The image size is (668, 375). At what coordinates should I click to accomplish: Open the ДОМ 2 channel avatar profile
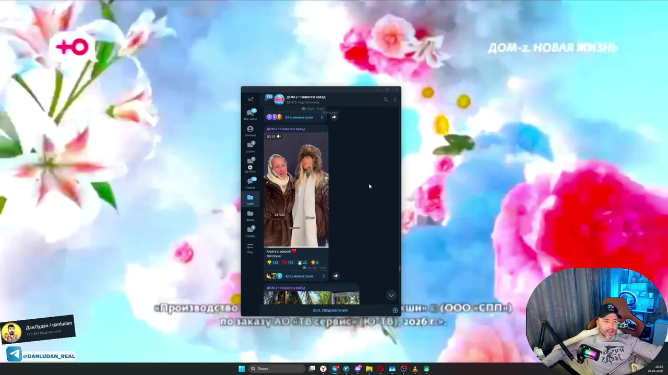pos(279,99)
